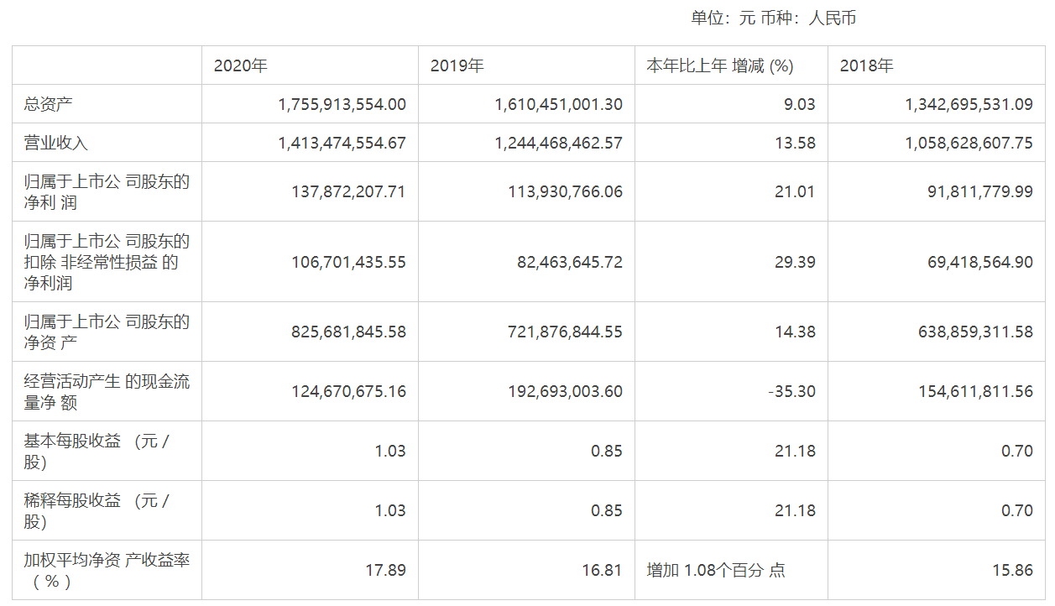Select the 本年比上年 增减 (%) header cell
This screenshot has width=1055, height=606.
click(x=719, y=65)
